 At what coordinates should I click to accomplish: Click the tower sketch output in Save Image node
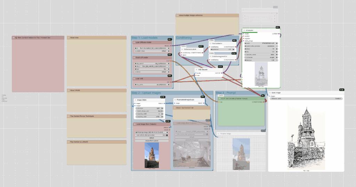[x=306, y=137]
